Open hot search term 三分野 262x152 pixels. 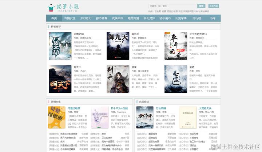(158, 11)
